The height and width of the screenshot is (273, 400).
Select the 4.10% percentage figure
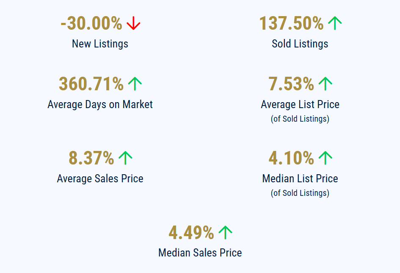[291, 158]
